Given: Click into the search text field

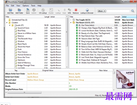Looking at the screenshot, I should pyautogui.click(x=118, y=11).
